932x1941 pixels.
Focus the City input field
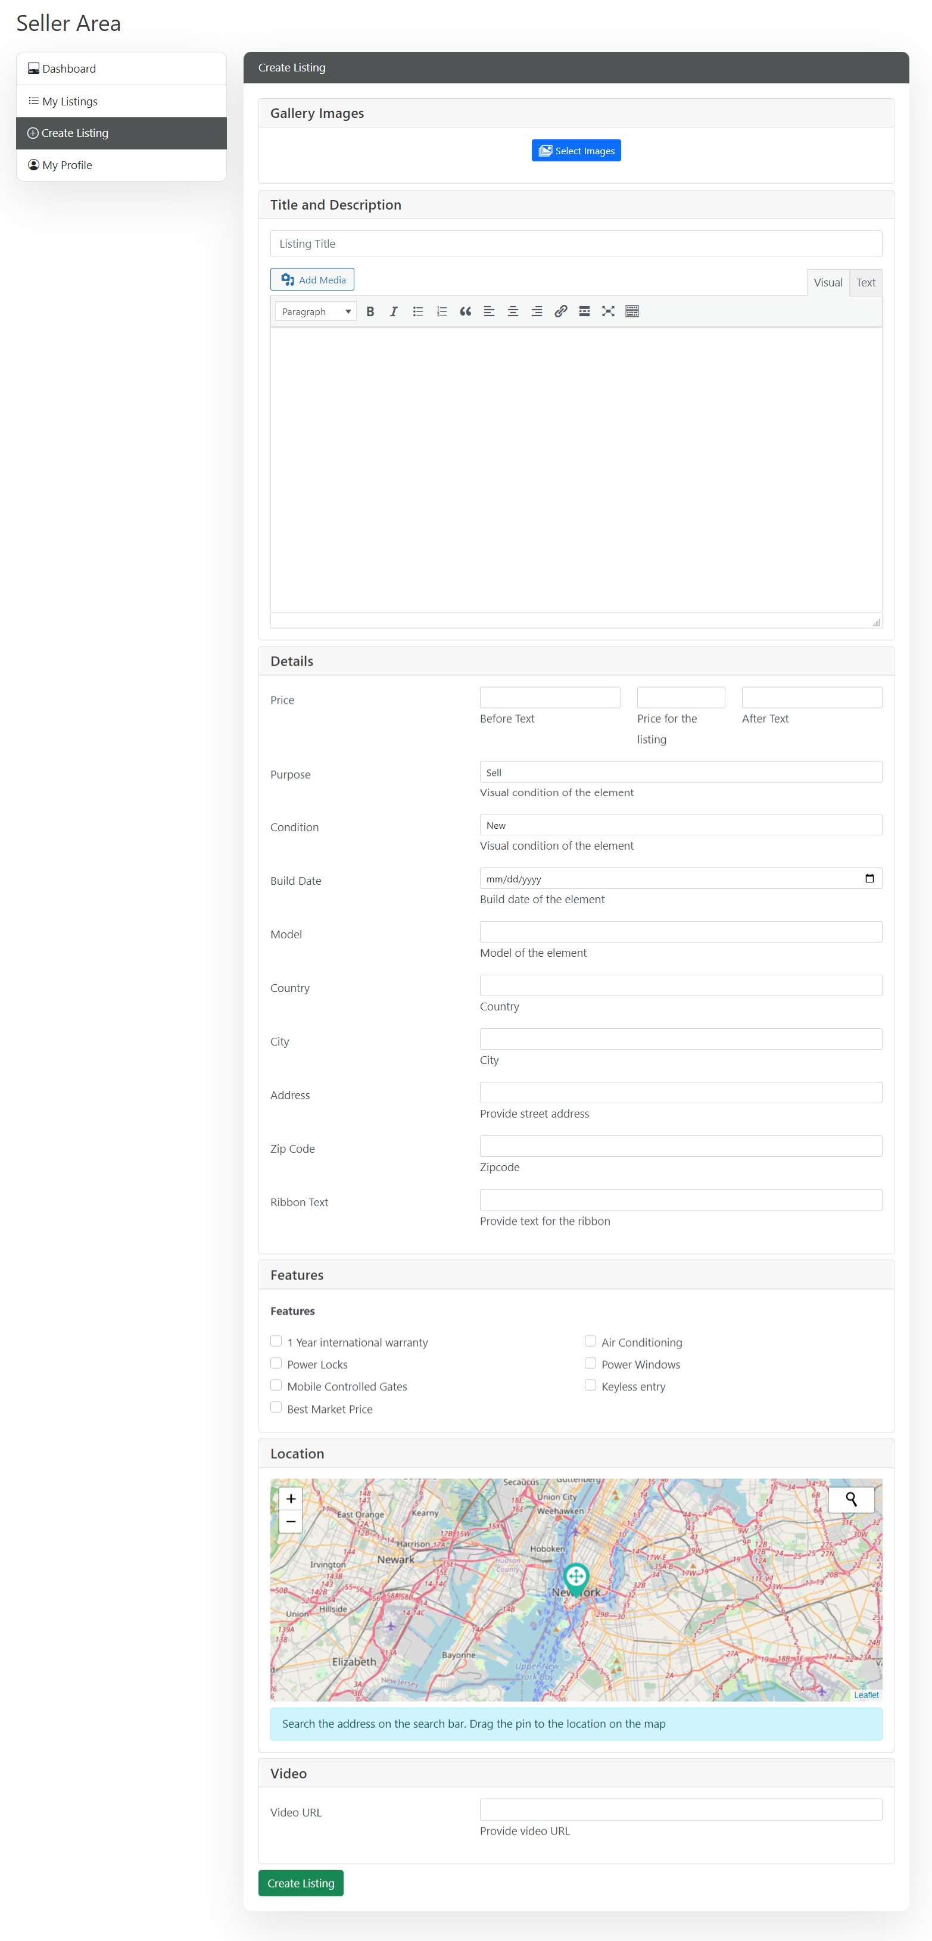pyautogui.click(x=681, y=1039)
